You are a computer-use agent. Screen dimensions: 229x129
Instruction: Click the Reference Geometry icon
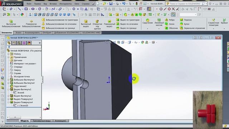point(214,20)
